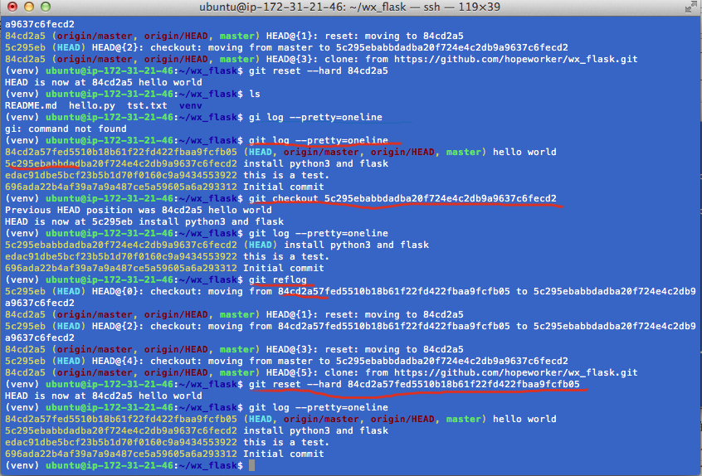Click the 'git checkout 5c295ebabbdadba…' command

click(x=402, y=198)
